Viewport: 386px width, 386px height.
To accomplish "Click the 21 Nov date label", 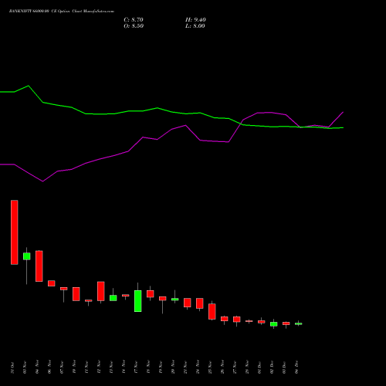I will 185,367.
